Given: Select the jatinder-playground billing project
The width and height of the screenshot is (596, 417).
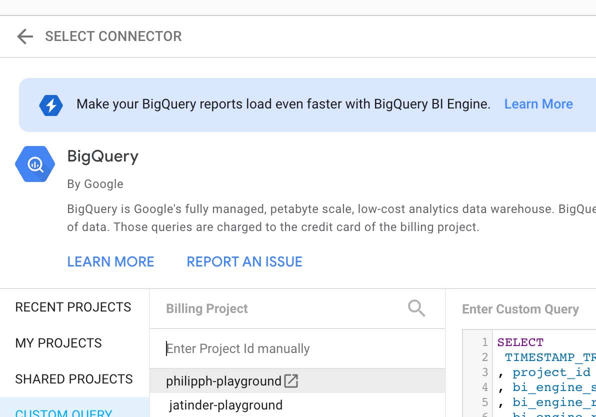Looking at the screenshot, I should [x=297, y=405].
